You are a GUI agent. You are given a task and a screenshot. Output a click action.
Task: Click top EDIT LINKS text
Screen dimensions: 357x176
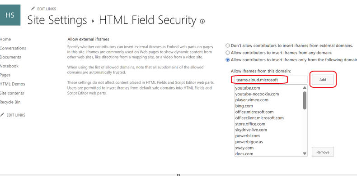point(47,9)
